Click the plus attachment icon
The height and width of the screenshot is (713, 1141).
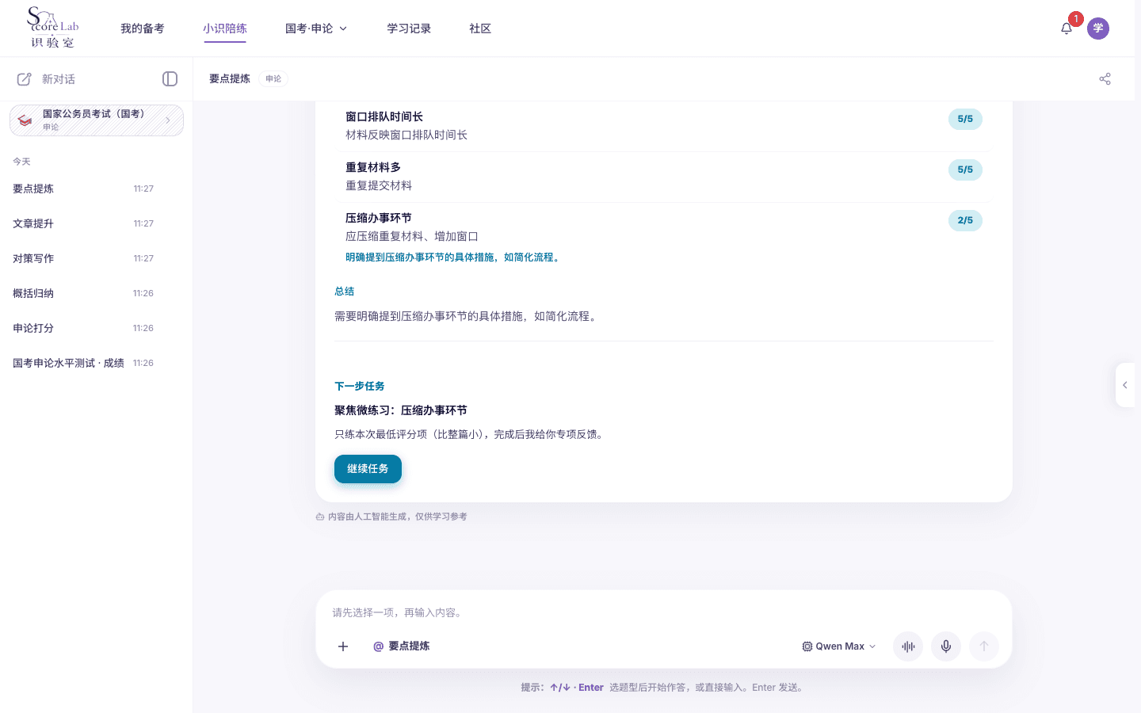click(x=343, y=646)
